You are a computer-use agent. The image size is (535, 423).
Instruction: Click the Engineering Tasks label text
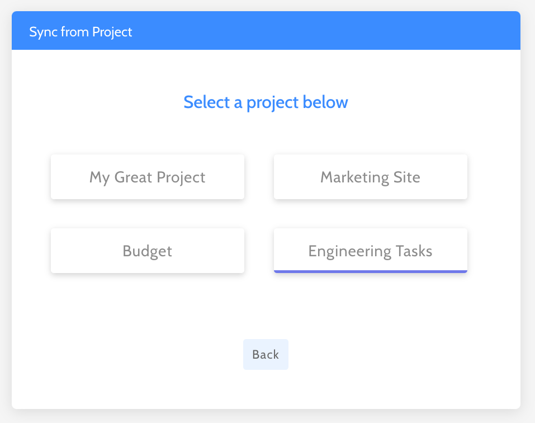[x=370, y=251]
